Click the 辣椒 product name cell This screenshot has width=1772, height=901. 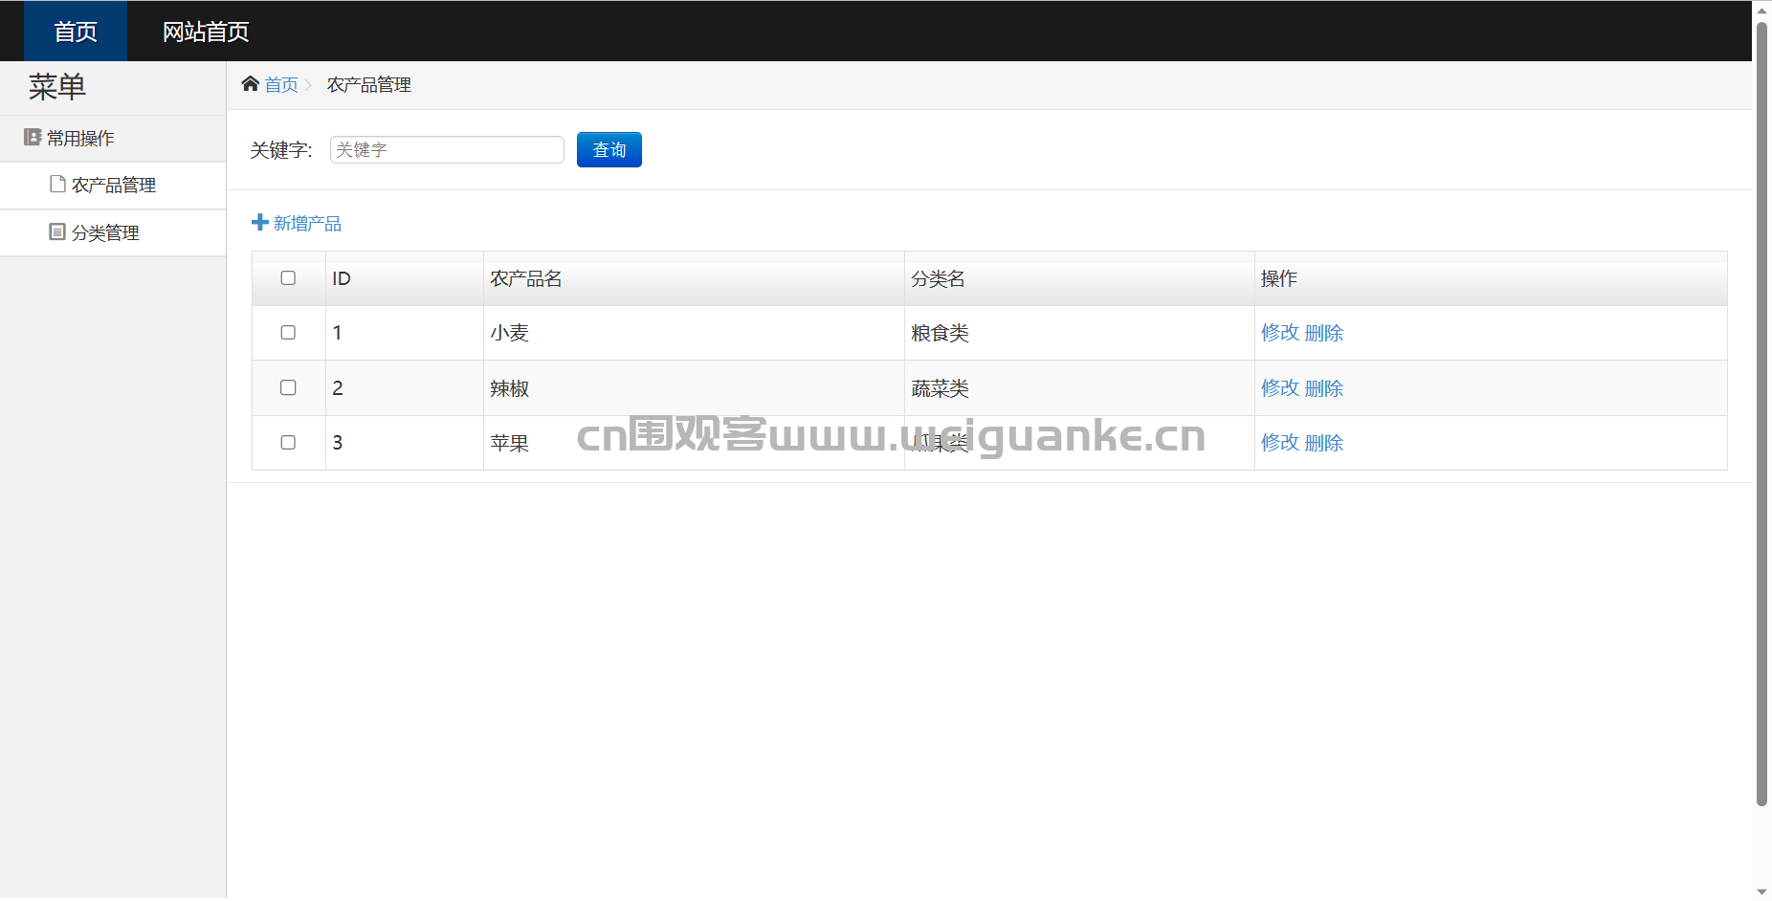[694, 388]
